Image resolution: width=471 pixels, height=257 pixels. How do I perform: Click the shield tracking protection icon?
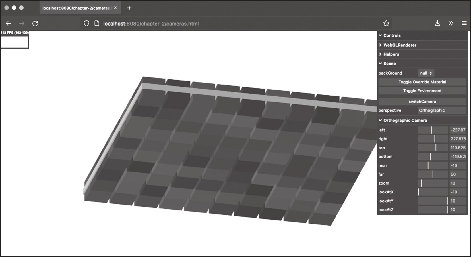coord(86,24)
